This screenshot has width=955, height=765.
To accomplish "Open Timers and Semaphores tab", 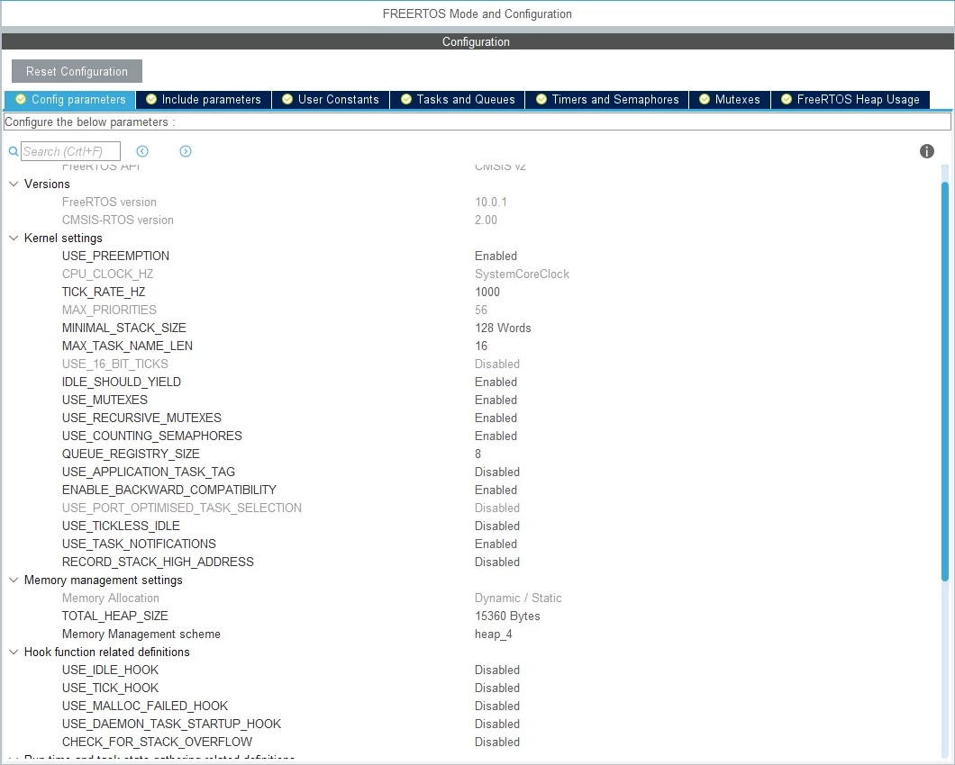I will point(607,99).
